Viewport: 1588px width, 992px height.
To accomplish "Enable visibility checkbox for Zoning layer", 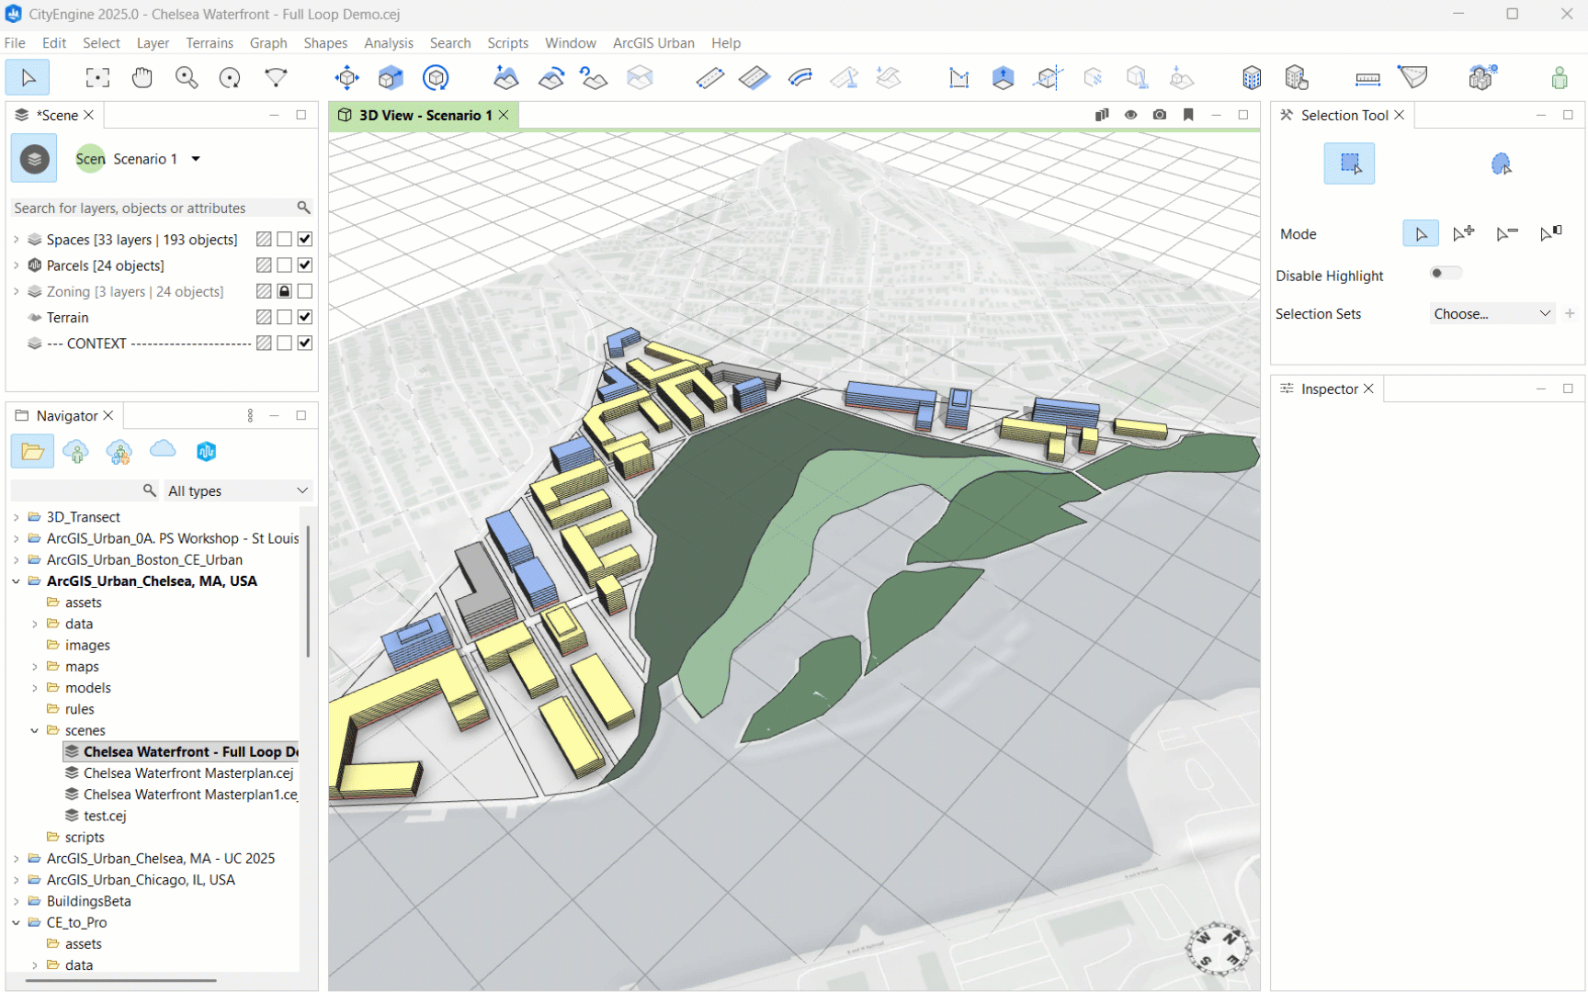I will [x=305, y=291].
